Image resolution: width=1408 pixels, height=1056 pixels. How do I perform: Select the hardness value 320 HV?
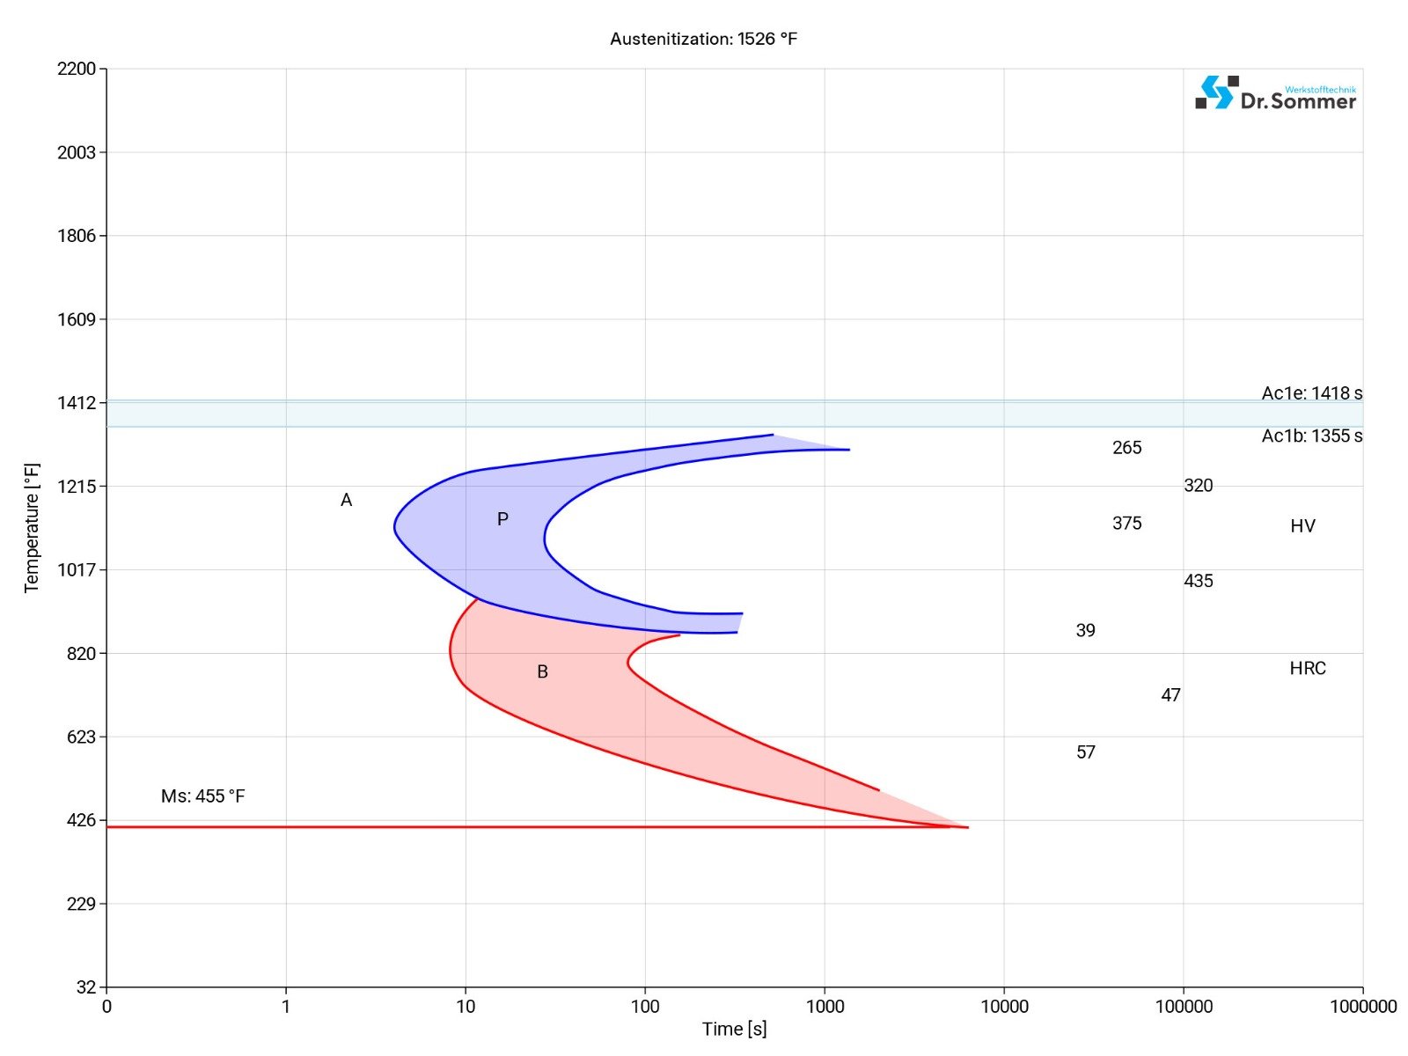pyautogui.click(x=1199, y=485)
